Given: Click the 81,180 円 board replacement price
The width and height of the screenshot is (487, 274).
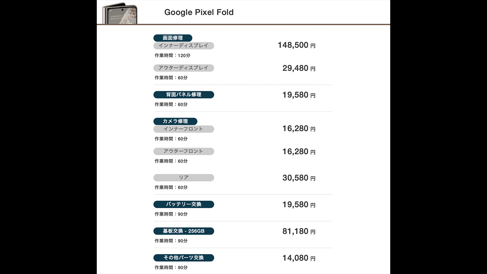Looking at the screenshot, I should click(298, 231).
